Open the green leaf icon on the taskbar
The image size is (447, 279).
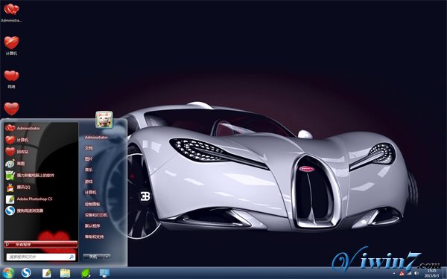(85, 273)
